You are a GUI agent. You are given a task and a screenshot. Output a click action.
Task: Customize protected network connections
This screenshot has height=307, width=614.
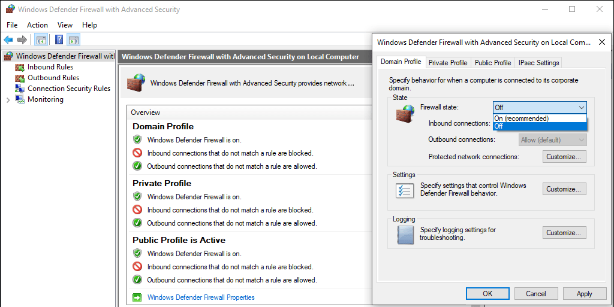click(x=564, y=157)
